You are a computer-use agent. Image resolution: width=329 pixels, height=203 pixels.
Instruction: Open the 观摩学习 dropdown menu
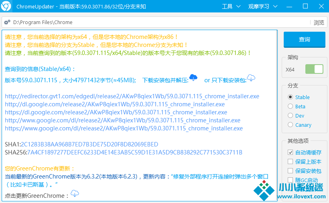point(263,6)
